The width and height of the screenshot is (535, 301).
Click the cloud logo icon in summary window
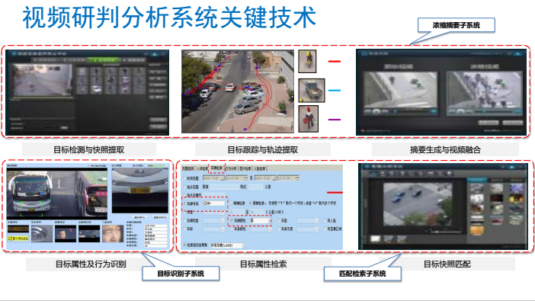tap(364, 53)
